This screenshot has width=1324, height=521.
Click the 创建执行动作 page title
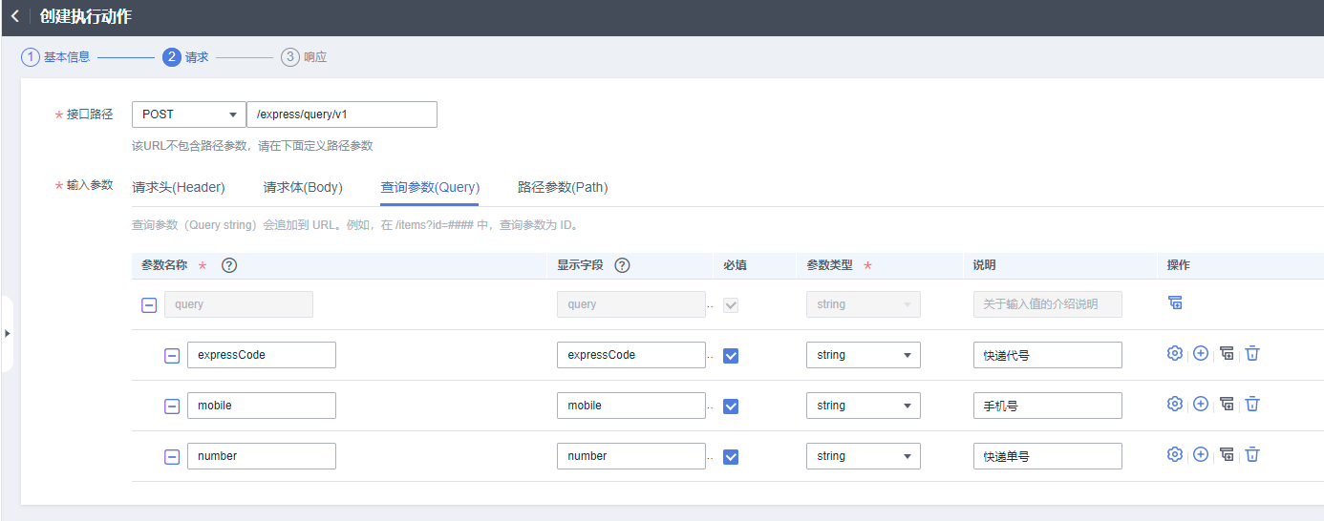pyautogui.click(x=86, y=17)
